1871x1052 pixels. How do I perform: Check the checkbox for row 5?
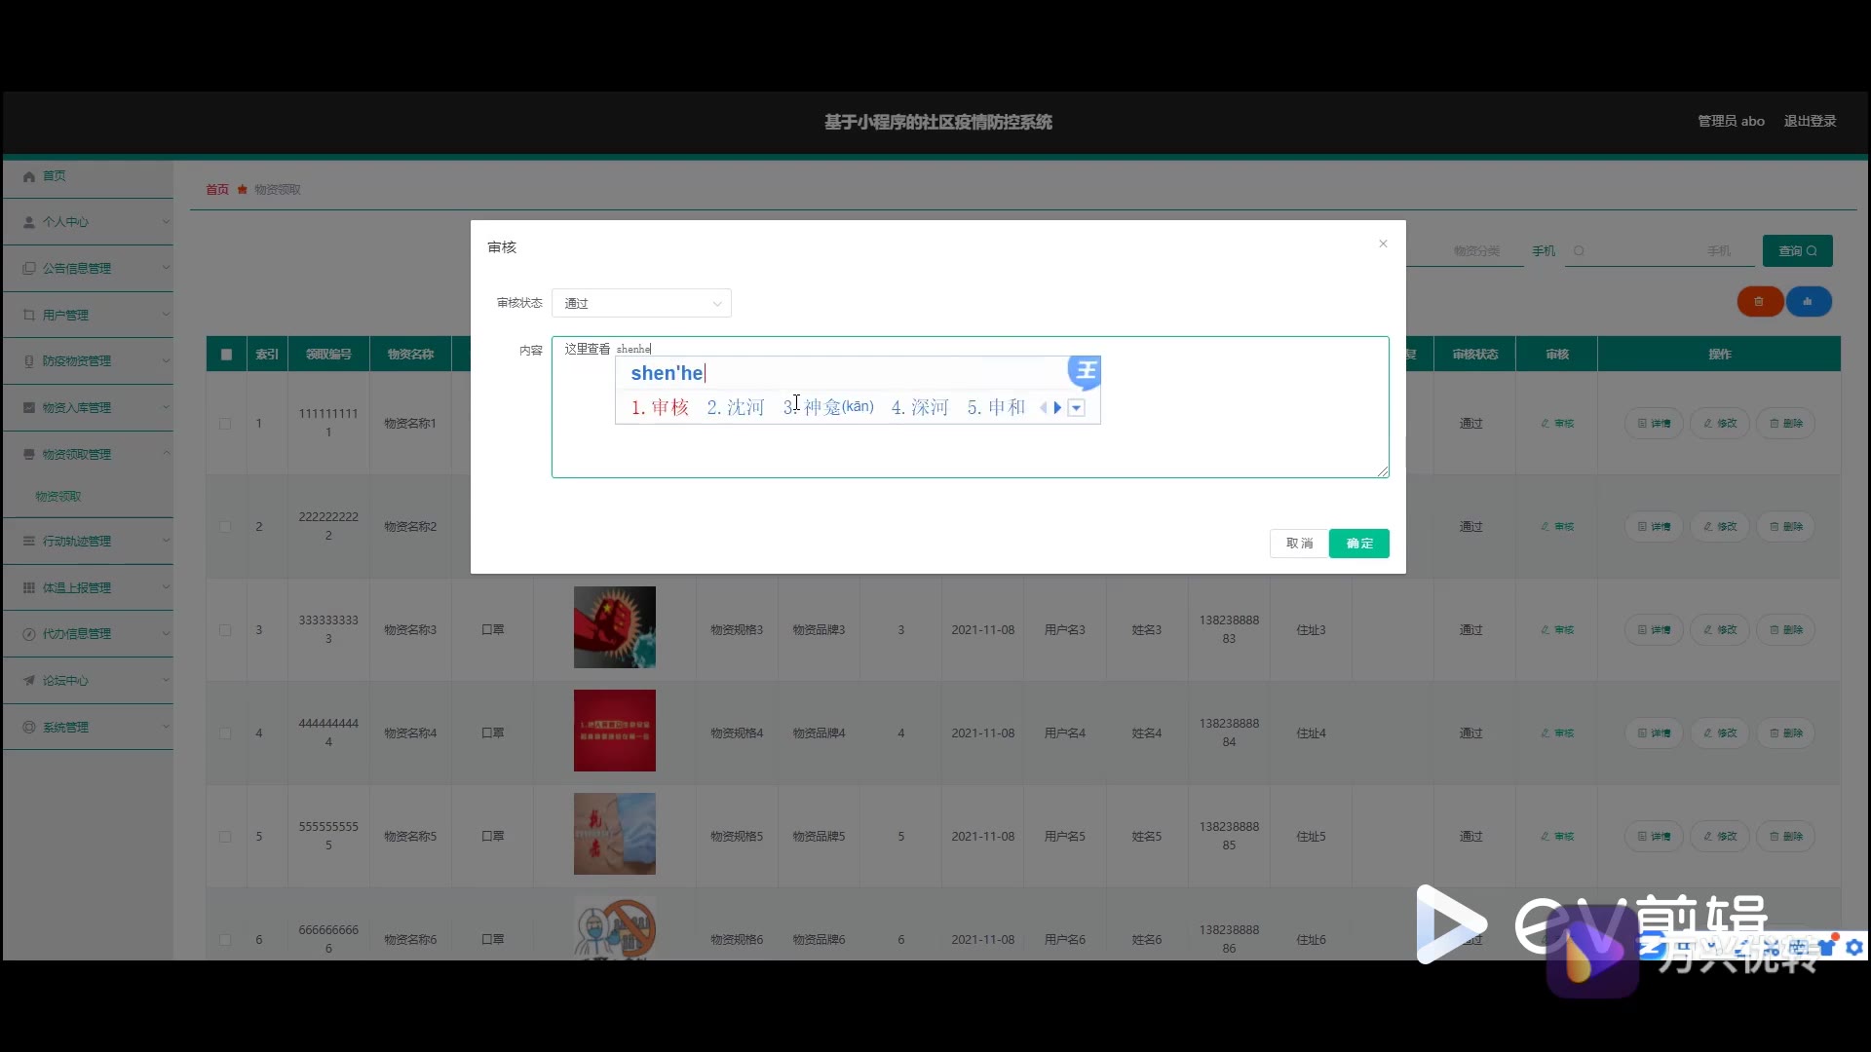tap(225, 837)
